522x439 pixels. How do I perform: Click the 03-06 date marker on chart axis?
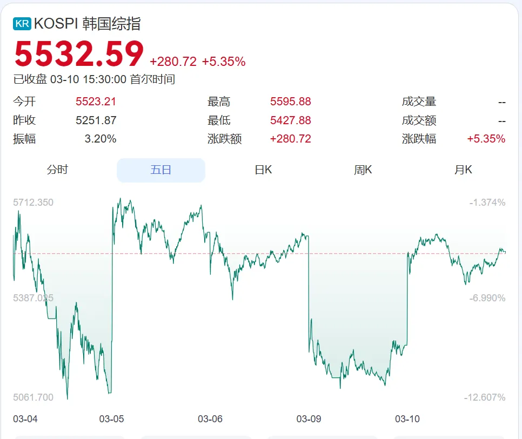[210, 419]
